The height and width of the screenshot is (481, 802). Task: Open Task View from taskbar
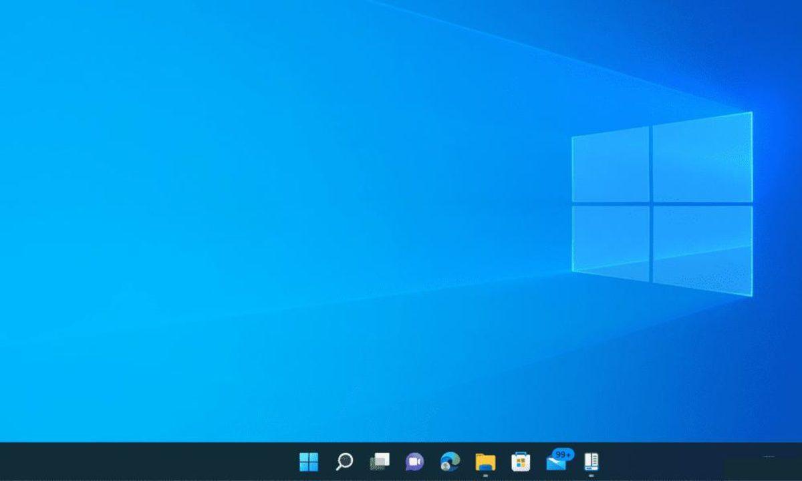click(380, 462)
